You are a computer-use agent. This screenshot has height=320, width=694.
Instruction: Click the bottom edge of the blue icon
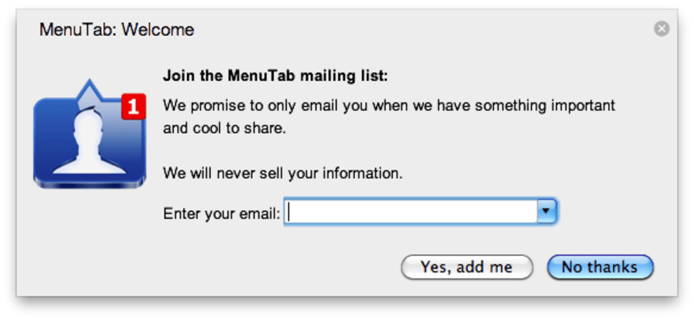tap(88, 183)
